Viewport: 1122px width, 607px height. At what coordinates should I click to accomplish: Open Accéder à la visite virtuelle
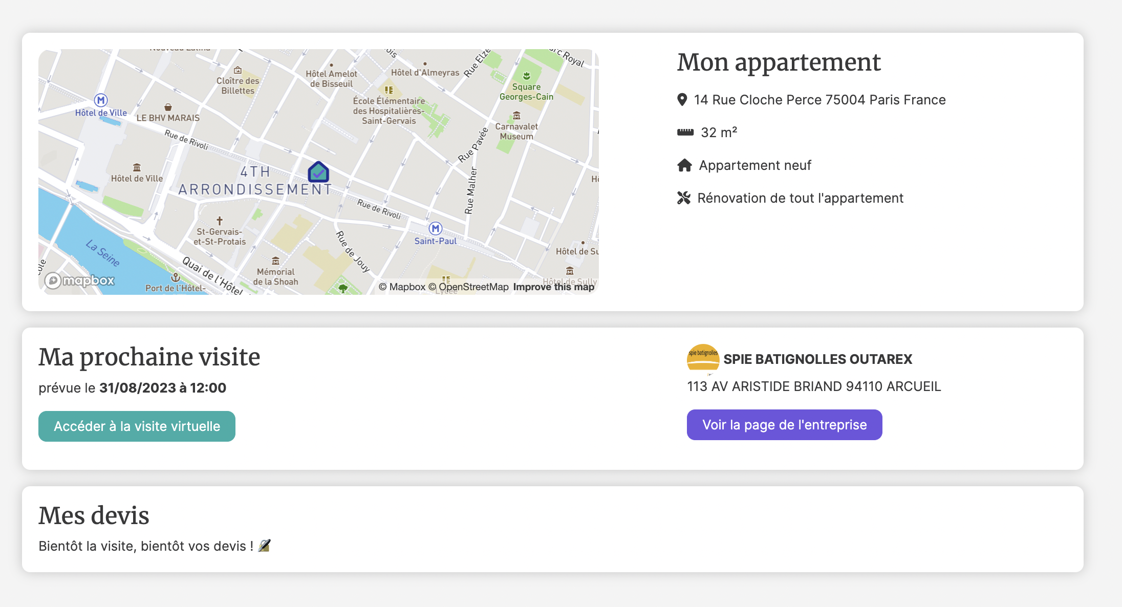(x=137, y=426)
